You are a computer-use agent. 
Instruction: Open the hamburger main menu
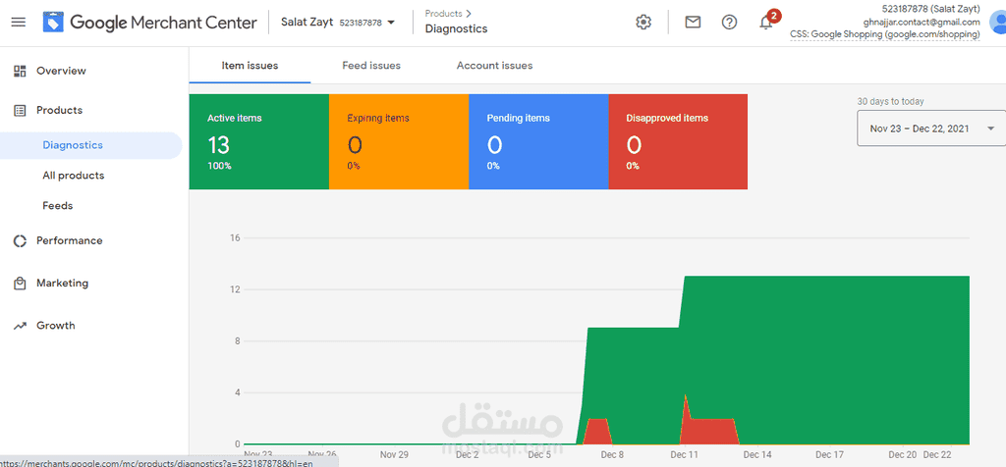pos(19,23)
